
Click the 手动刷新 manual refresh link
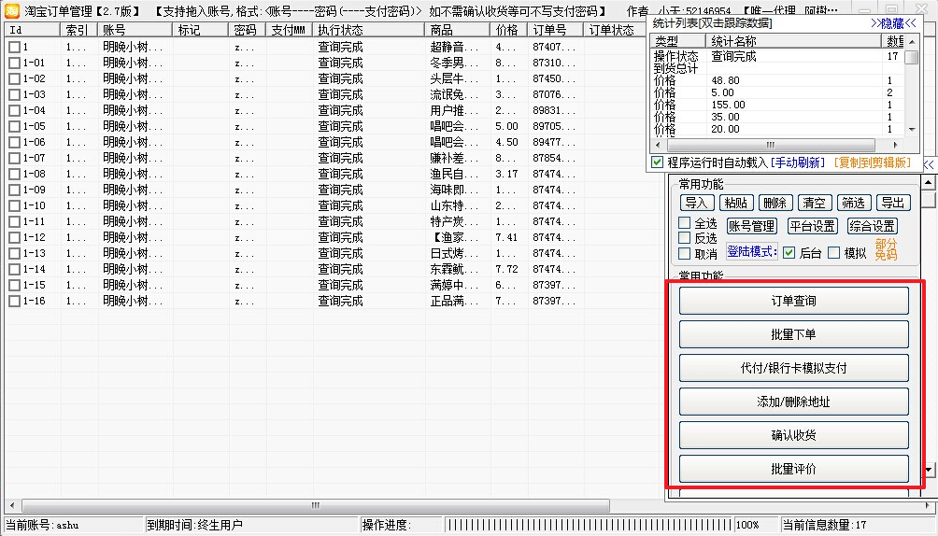[x=799, y=162]
